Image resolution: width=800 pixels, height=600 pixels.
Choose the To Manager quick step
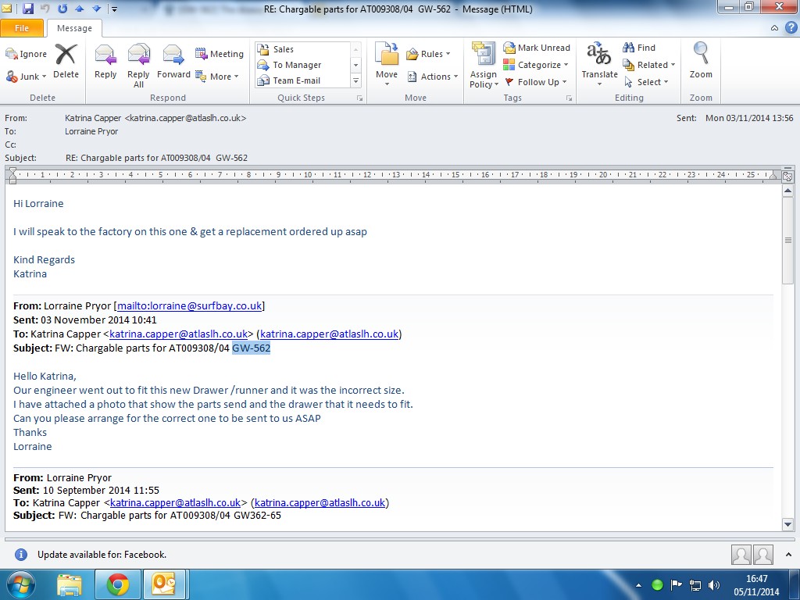pos(297,65)
